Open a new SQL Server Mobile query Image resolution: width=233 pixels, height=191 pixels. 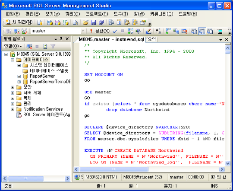tap(75, 22)
